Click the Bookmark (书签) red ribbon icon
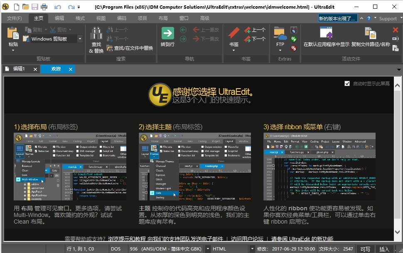This screenshot has width=403, height=253. point(234,33)
